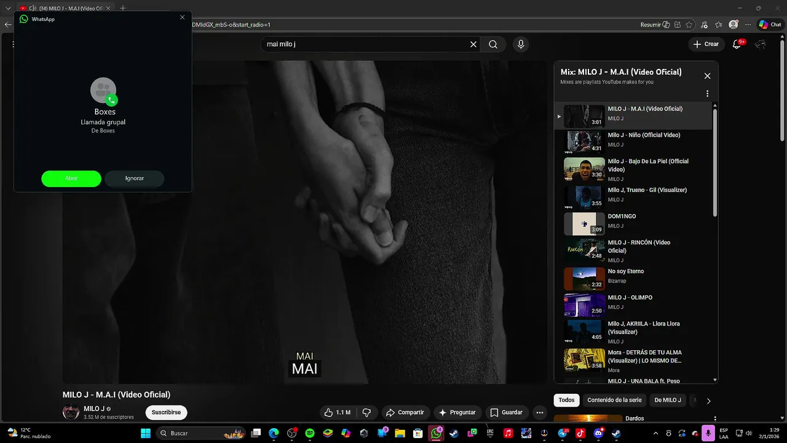Screen dimensions: 787x443
Task: Open WhatsApp from the taskbar
Action: pos(436,433)
